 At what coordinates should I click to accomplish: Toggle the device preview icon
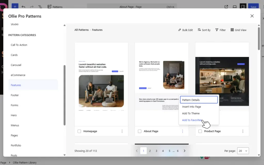tap(235, 7)
